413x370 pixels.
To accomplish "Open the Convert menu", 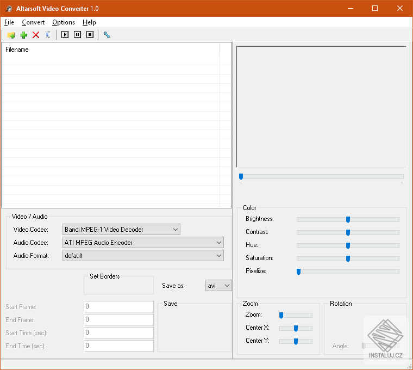I will click(x=33, y=22).
